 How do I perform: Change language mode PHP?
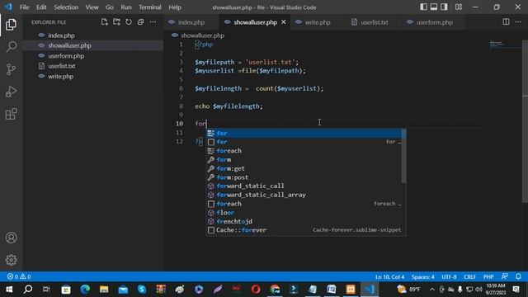tap(488, 277)
